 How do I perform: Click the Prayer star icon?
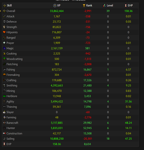point(4,43)
